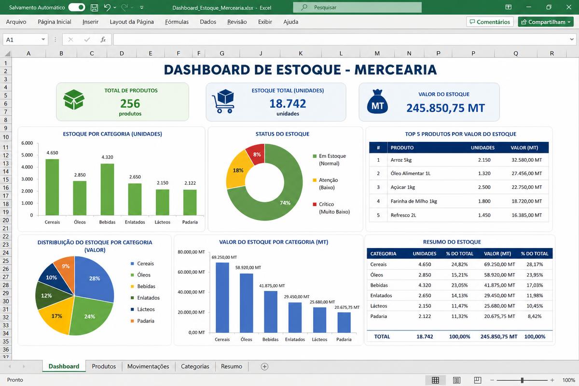Click the formula bar cancel X icon
579x386 pixels.
click(x=70, y=40)
